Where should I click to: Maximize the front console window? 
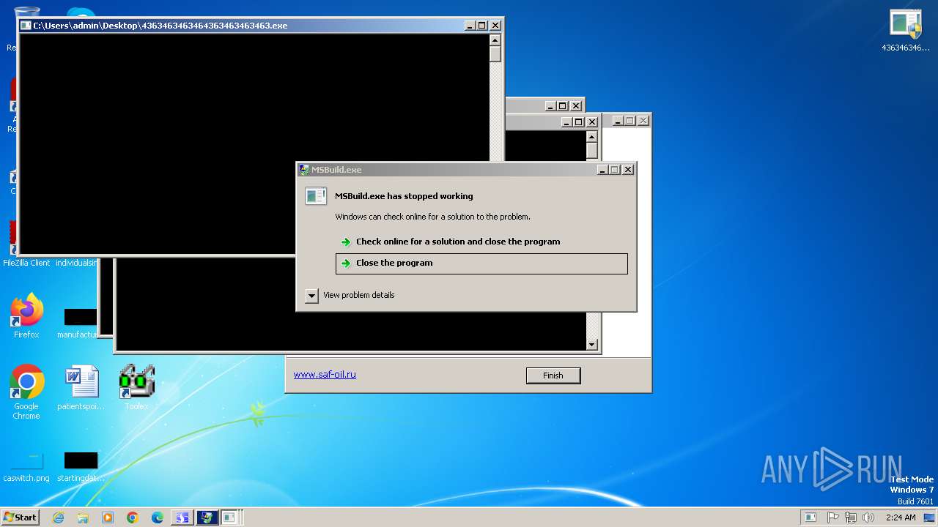tap(482, 26)
